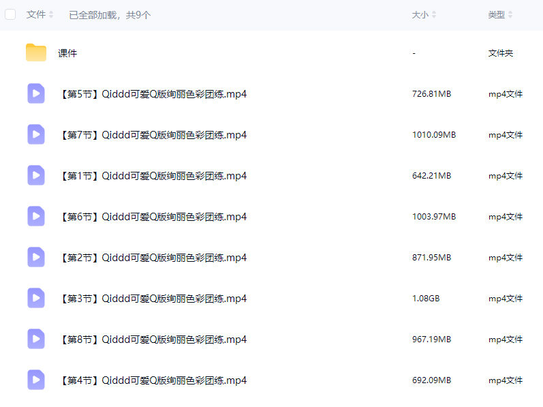Open 【第3节】 1.08GB video file name
Viewport: 543px width, 407px height.
[x=153, y=299]
